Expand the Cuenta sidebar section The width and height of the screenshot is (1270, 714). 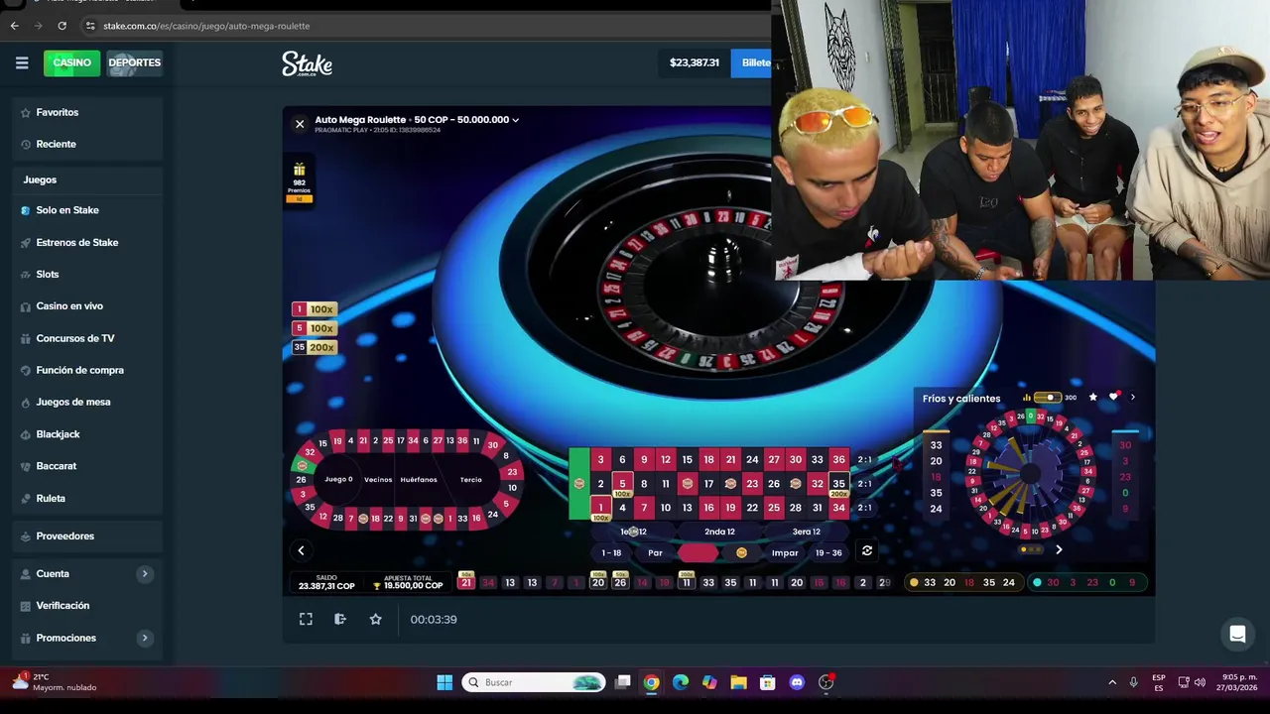[144, 573]
